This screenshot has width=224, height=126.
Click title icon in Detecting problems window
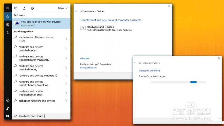pos(140,63)
